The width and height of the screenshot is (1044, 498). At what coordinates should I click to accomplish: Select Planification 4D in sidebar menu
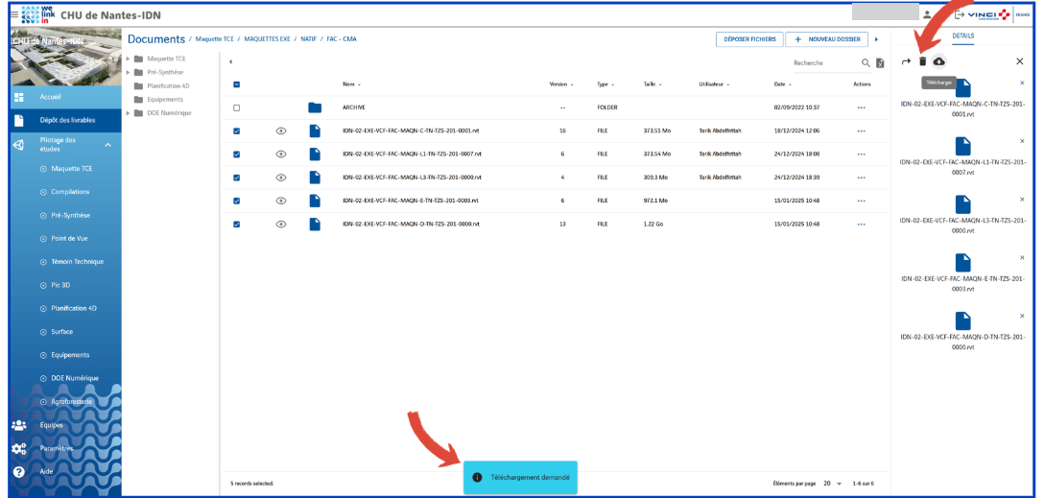pos(73,308)
